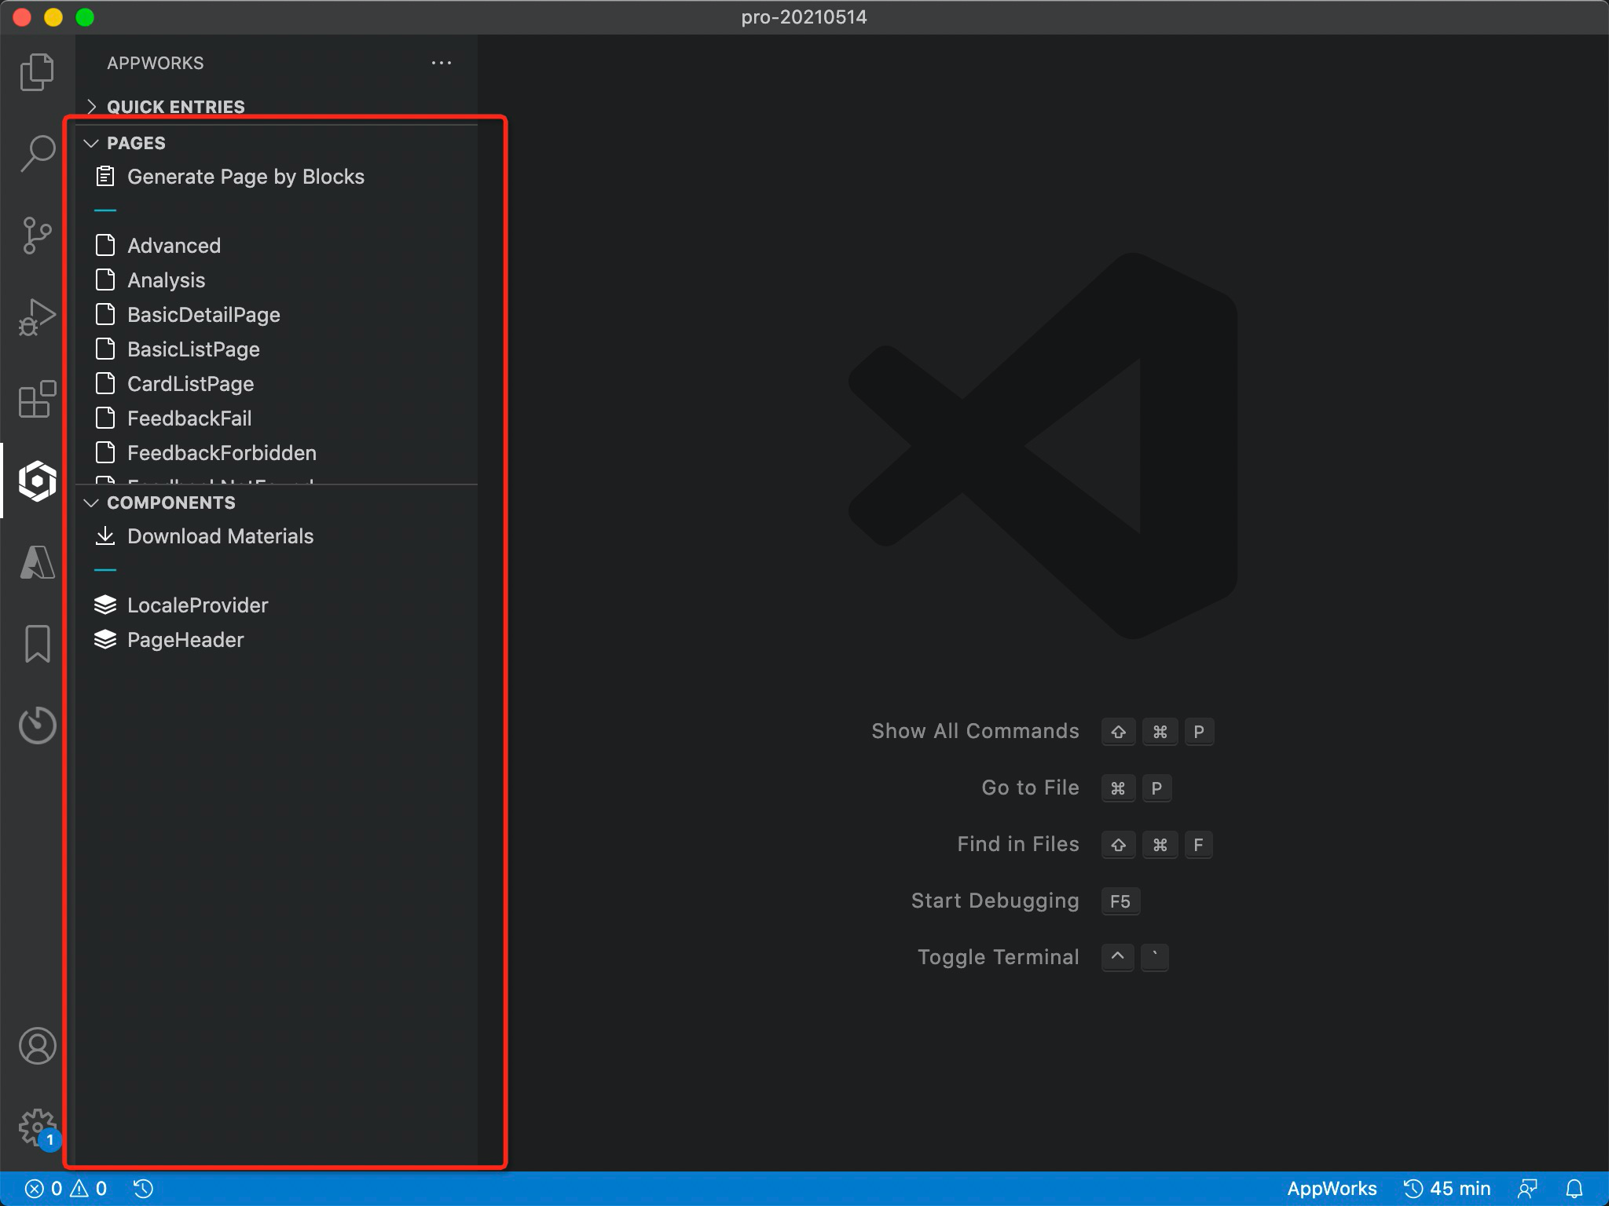The image size is (1609, 1206).
Task: Select the LocaleProvider component
Action: click(x=277, y=605)
